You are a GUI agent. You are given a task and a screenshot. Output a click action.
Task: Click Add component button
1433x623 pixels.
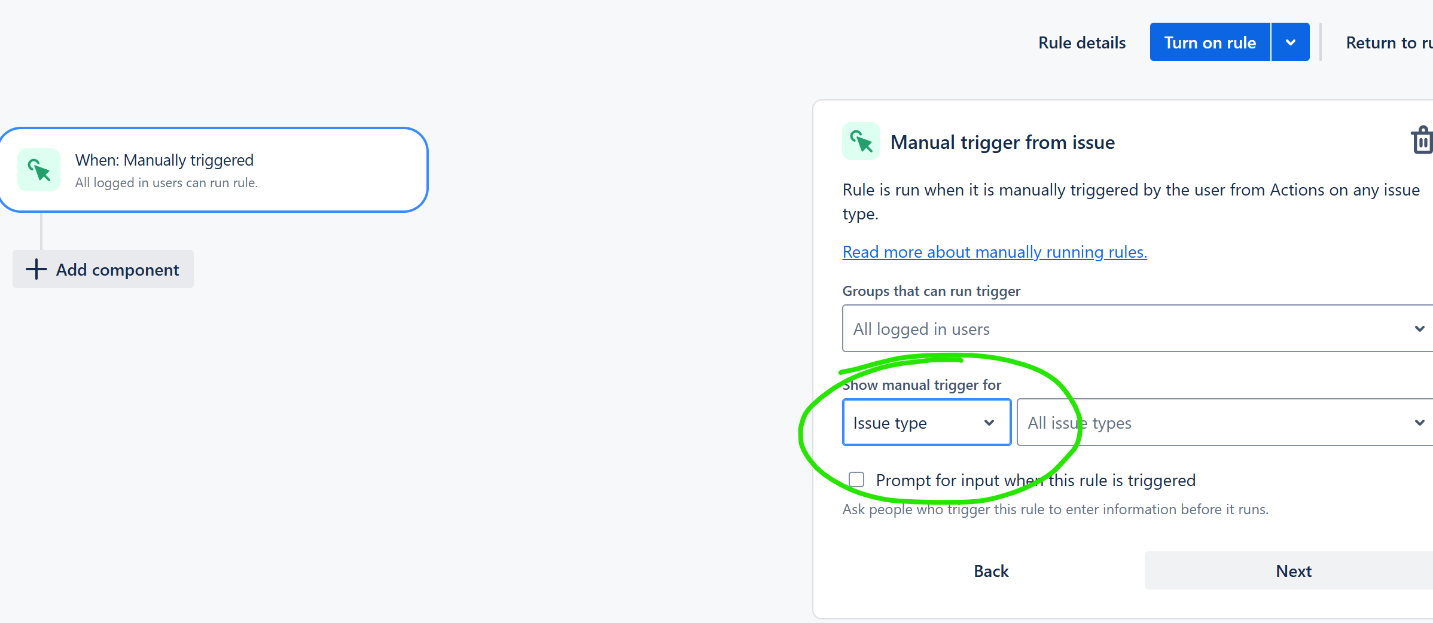pos(103,269)
